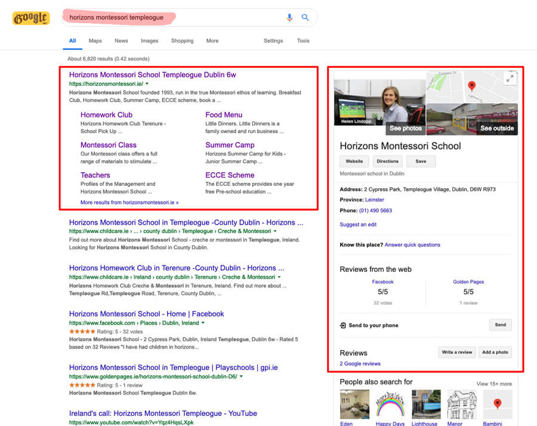
Task: Click the Website button
Action: point(354,161)
